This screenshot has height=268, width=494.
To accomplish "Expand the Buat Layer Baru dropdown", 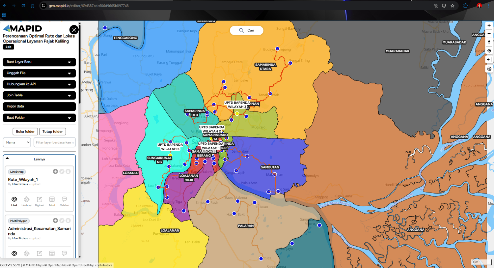I will pyautogui.click(x=39, y=62).
